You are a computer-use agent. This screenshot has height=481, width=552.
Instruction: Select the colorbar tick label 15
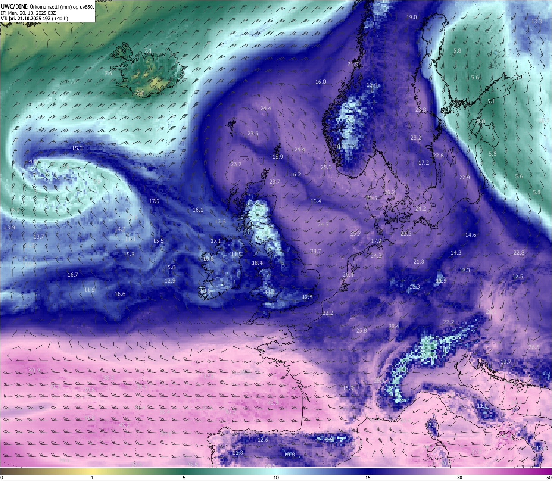pos(368,478)
